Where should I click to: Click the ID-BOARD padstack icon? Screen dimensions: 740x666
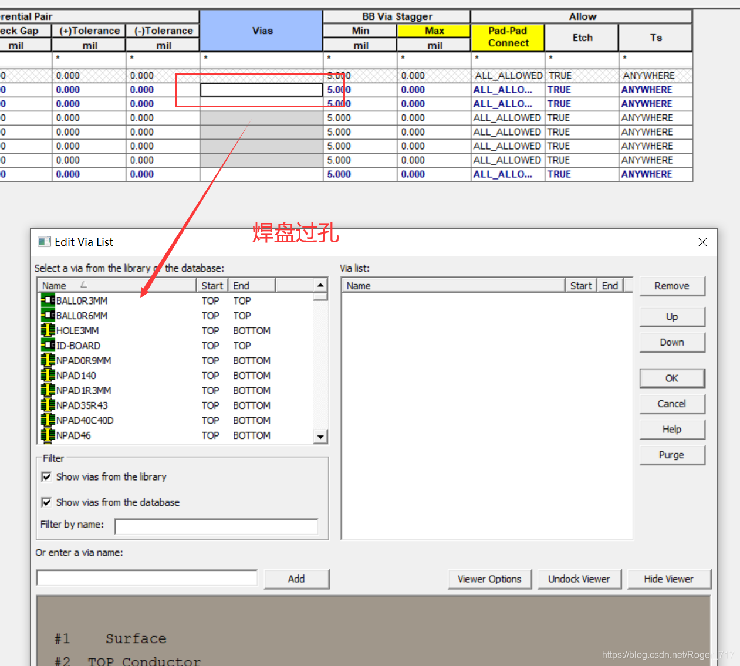pyautogui.click(x=48, y=346)
